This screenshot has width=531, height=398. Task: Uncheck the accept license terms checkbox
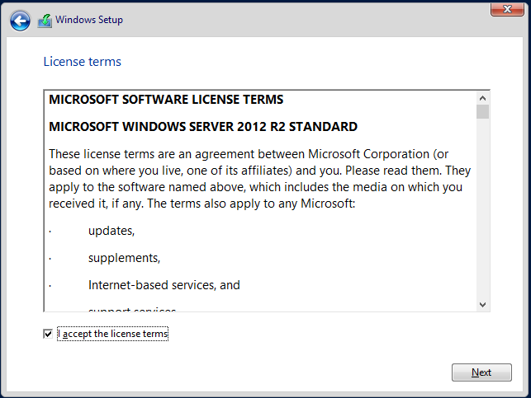click(x=48, y=334)
